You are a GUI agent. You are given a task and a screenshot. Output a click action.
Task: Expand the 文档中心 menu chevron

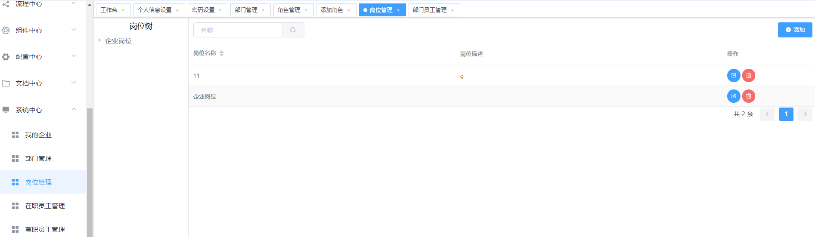coord(74,83)
